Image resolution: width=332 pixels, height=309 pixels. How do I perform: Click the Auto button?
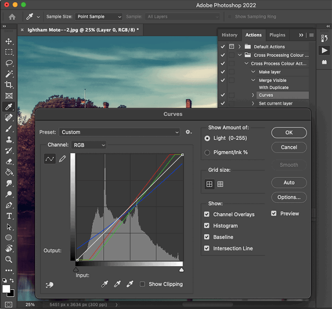[x=289, y=182]
